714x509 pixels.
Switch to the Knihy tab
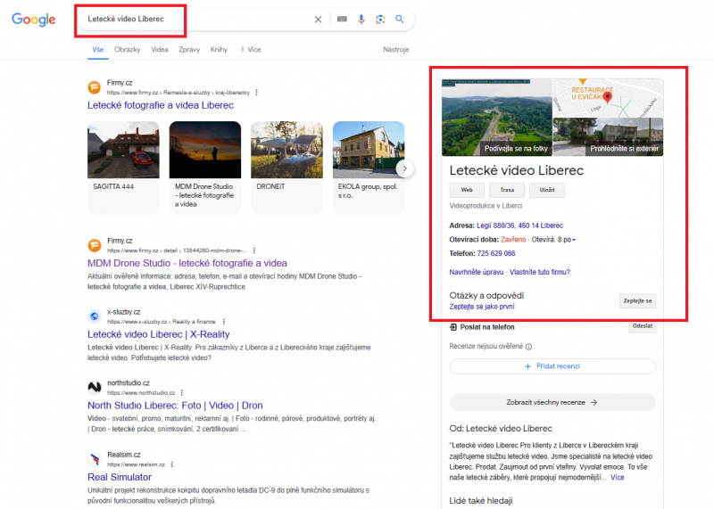coord(219,50)
